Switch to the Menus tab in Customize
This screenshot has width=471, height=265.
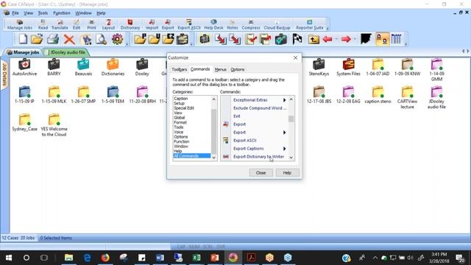[221, 69]
